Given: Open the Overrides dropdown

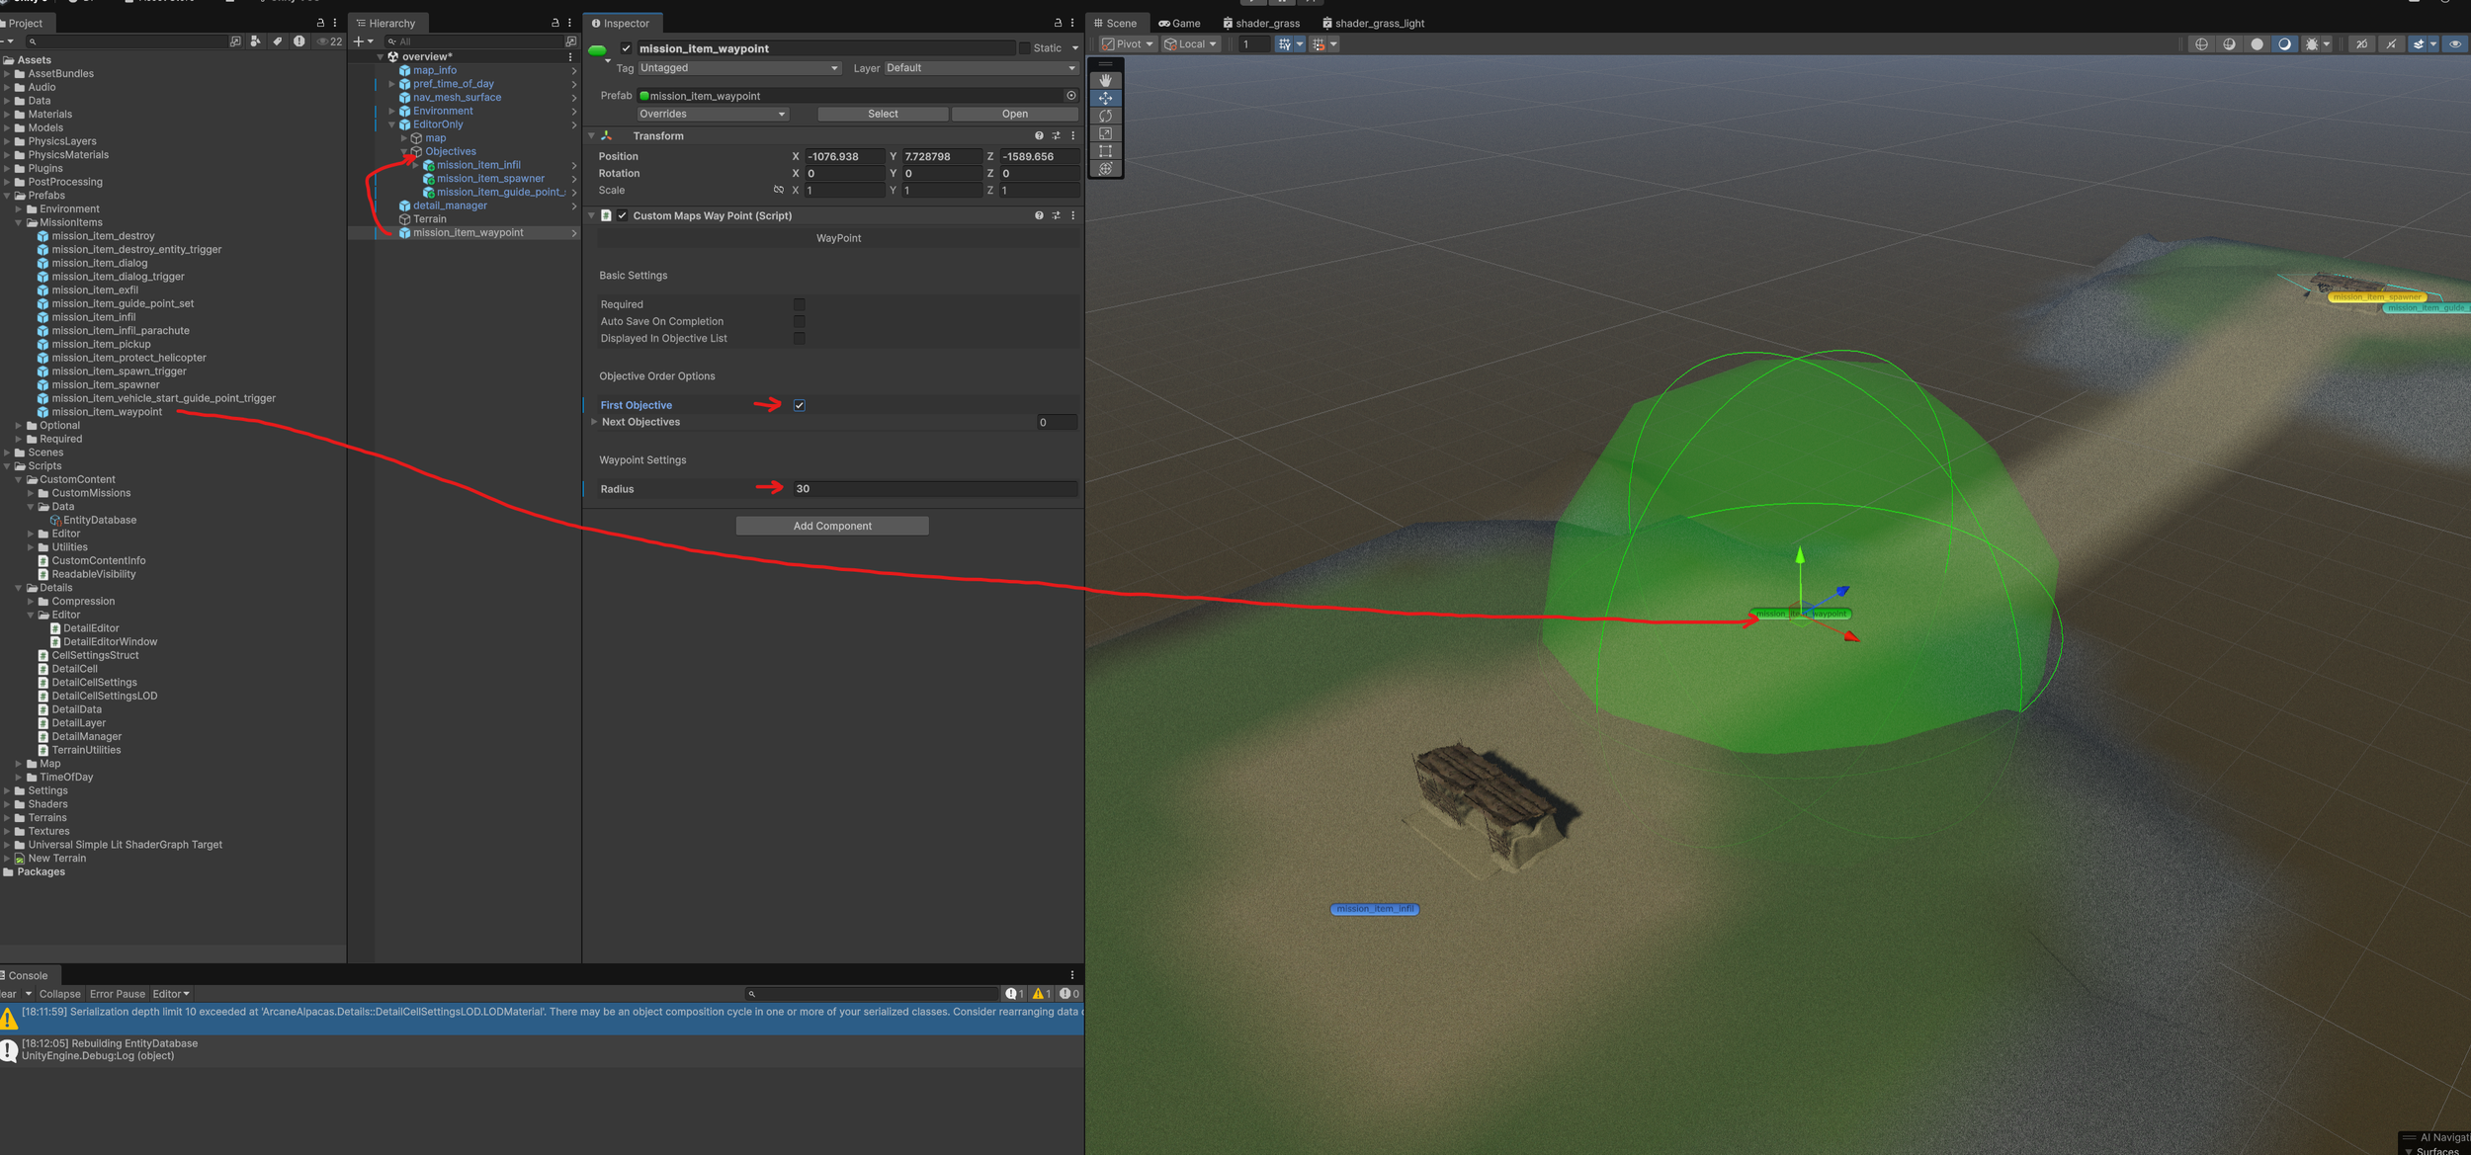Looking at the screenshot, I should click(x=712, y=114).
